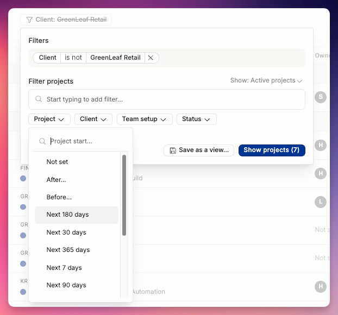Click the 'H' avatar in the Automation row
The width and height of the screenshot is (338, 315).
tap(321, 287)
